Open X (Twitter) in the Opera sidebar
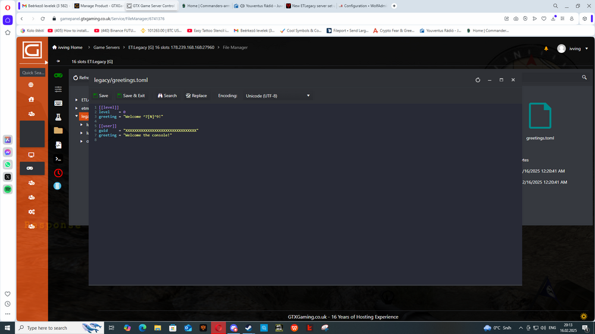This screenshot has height=334, width=595. click(x=8, y=177)
